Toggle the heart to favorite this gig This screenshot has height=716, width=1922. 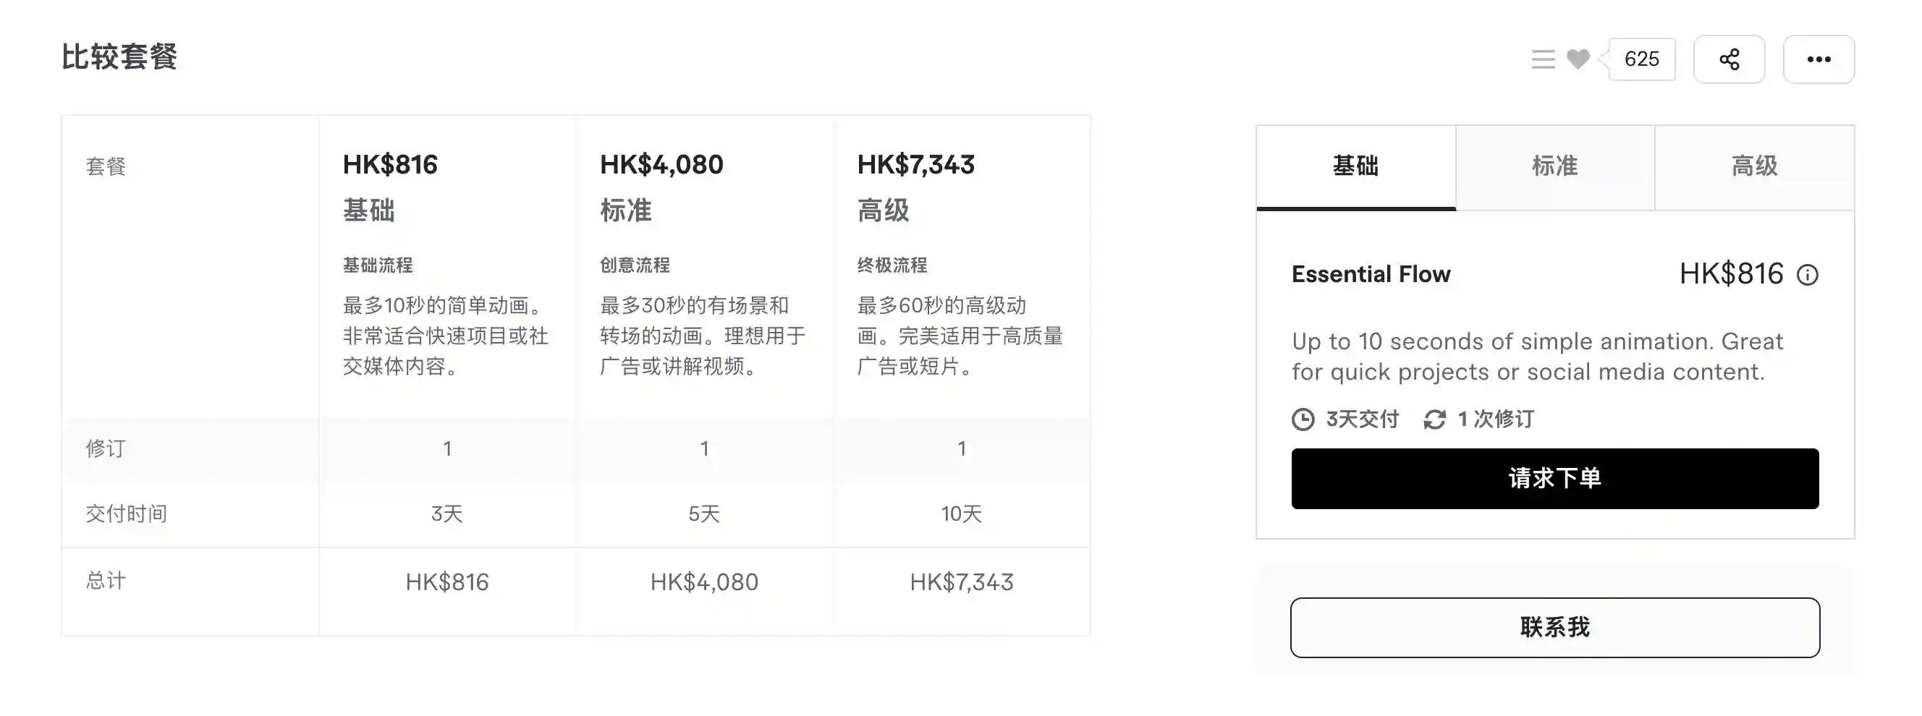(x=1578, y=58)
